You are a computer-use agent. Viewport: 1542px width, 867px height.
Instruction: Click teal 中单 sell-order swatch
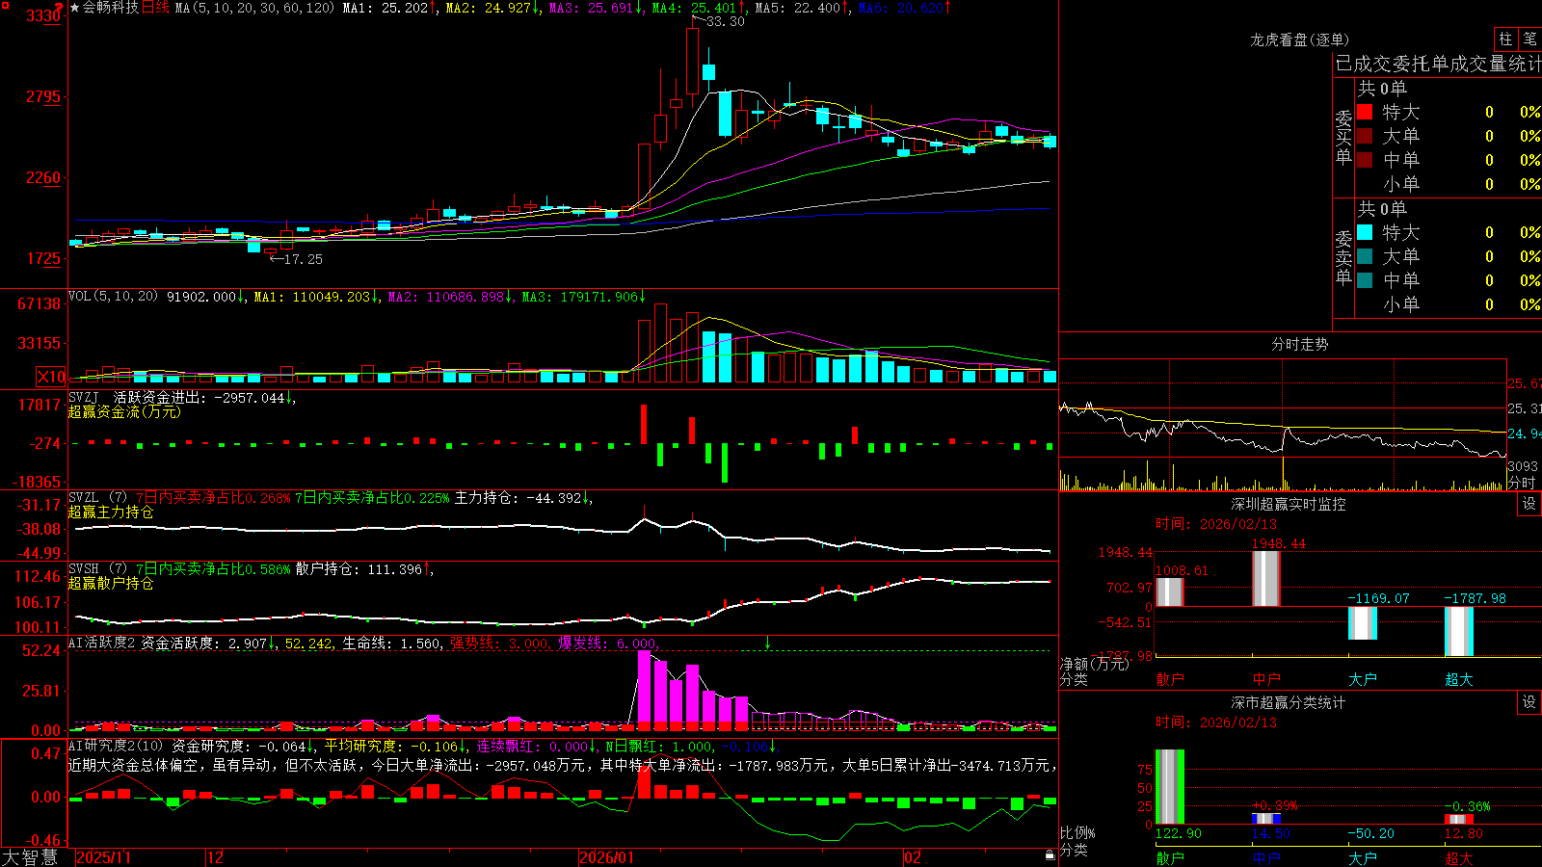click(1365, 280)
